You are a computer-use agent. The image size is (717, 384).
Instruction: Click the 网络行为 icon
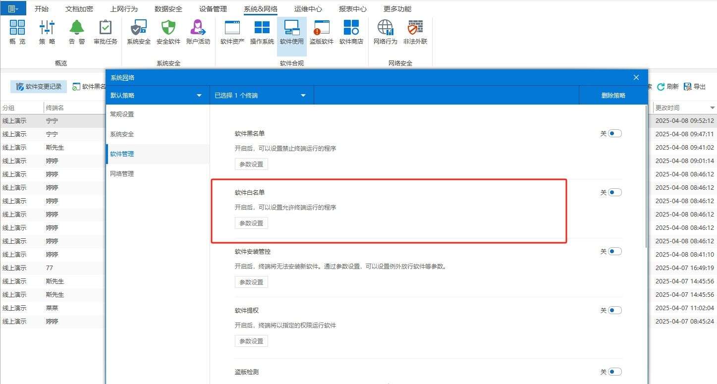(x=386, y=31)
